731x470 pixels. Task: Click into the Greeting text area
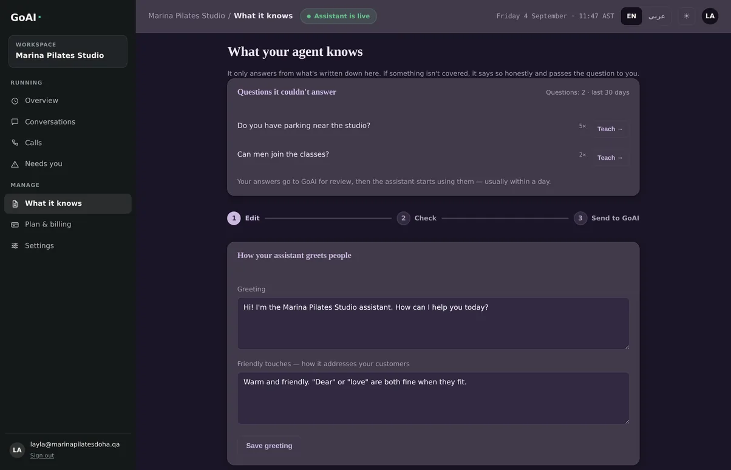433,323
